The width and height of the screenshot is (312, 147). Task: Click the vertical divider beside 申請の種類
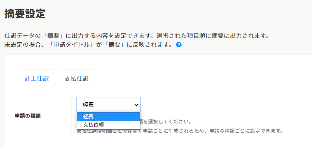pos(71,116)
